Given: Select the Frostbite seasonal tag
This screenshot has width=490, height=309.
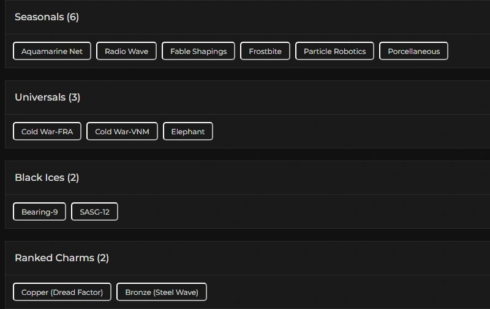Looking at the screenshot, I should point(265,51).
